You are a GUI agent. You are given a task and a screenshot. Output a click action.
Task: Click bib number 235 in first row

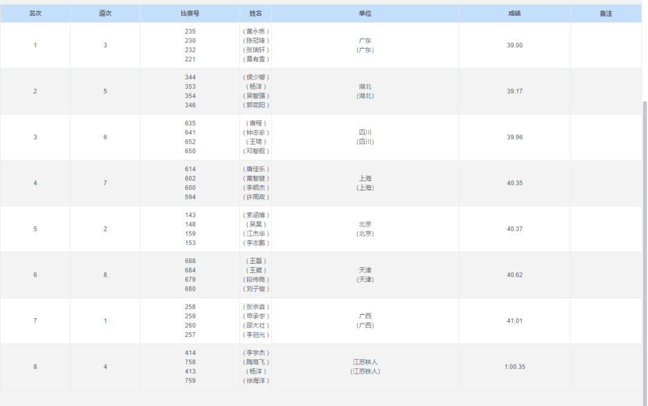(190, 31)
